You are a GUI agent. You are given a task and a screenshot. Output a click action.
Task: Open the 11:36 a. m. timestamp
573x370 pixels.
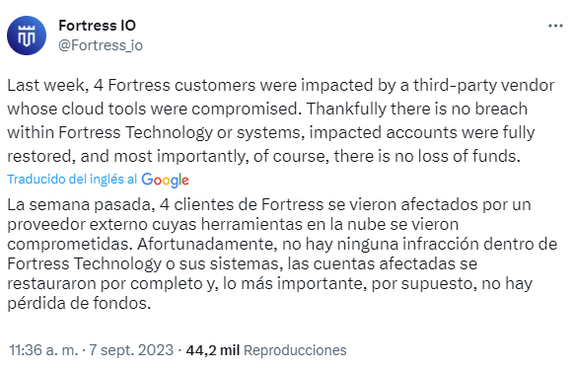pyautogui.click(x=43, y=350)
